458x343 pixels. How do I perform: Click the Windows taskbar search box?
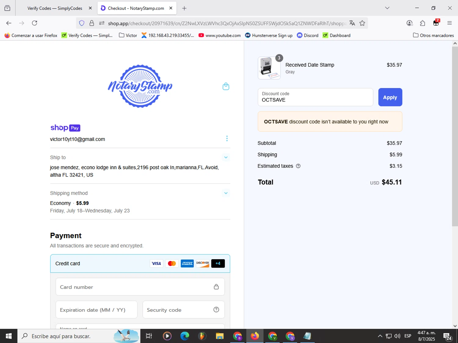79,336
